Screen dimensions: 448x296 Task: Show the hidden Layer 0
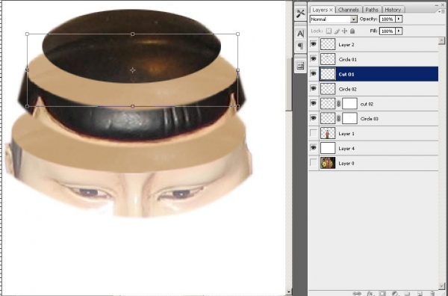click(314, 163)
